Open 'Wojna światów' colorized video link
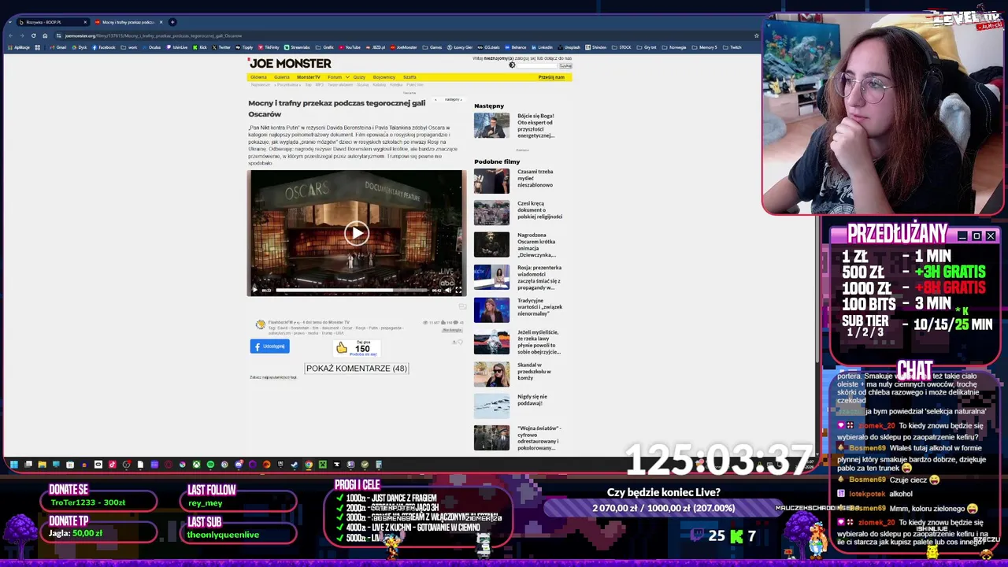The image size is (1008, 567). coord(539,438)
